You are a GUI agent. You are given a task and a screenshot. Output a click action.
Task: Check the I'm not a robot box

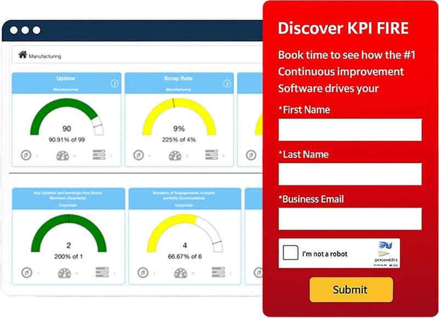(x=290, y=253)
